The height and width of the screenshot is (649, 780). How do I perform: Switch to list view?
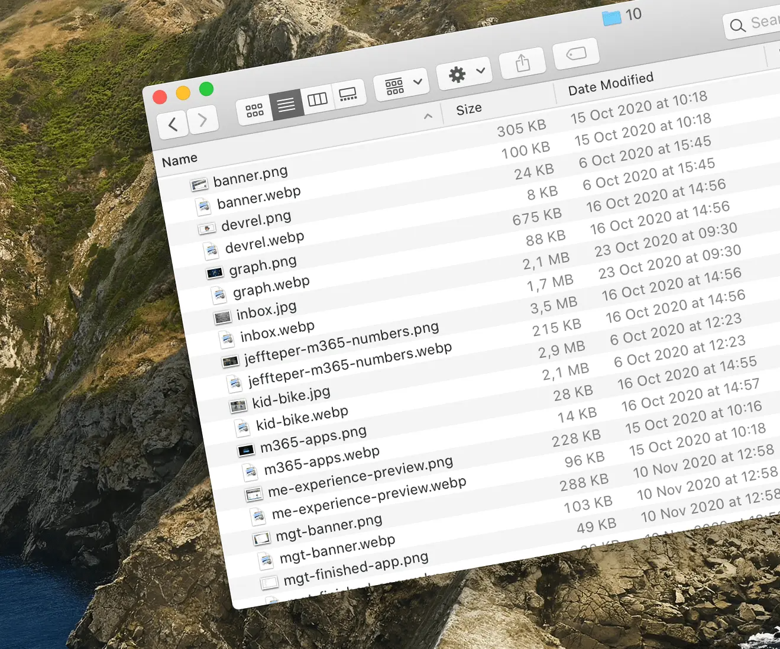[286, 105]
